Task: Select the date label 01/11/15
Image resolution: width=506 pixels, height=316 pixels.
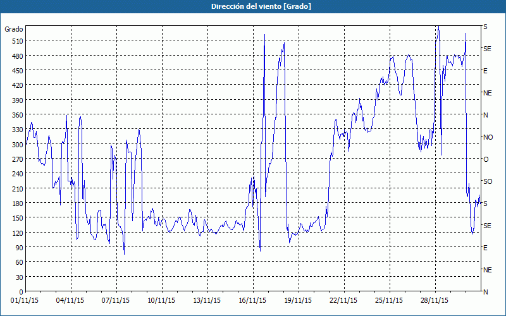Action: 25,301
